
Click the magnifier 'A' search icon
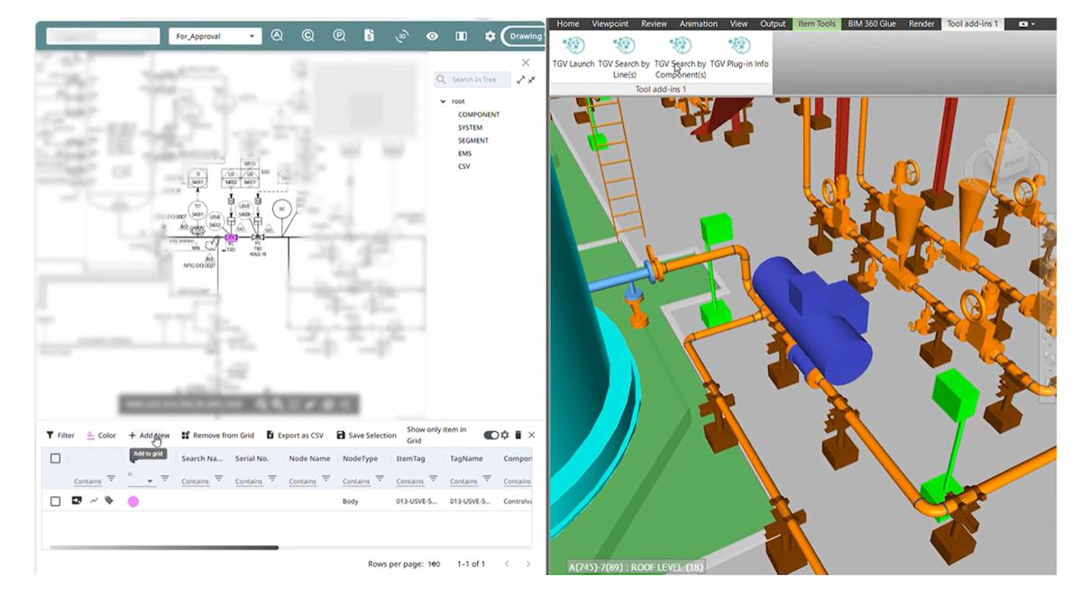coord(277,36)
